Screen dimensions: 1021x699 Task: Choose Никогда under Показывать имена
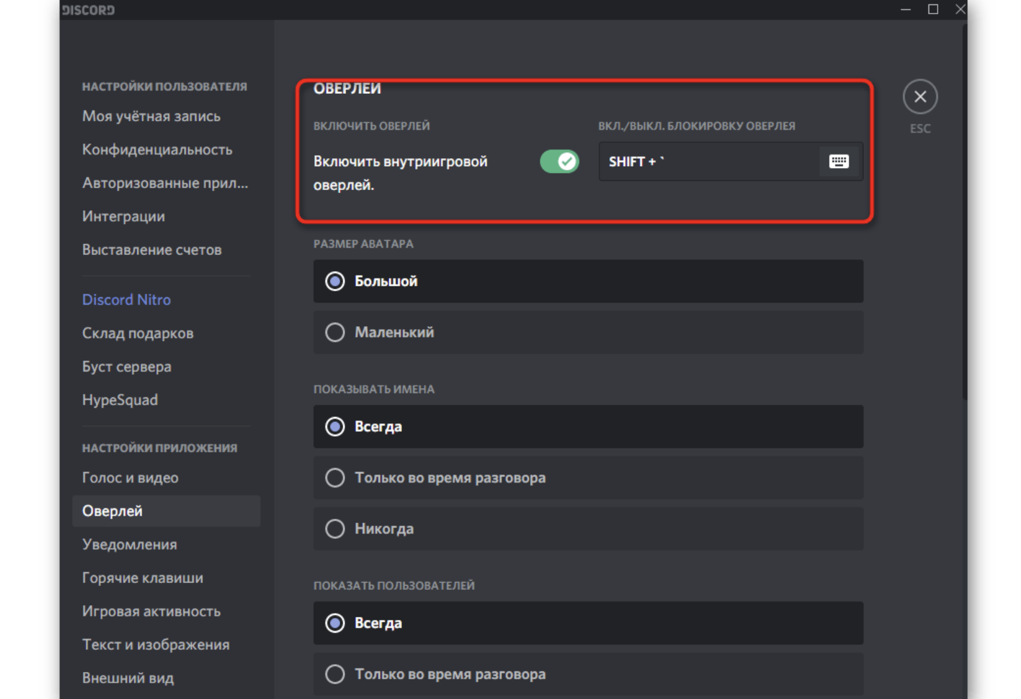point(588,529)
